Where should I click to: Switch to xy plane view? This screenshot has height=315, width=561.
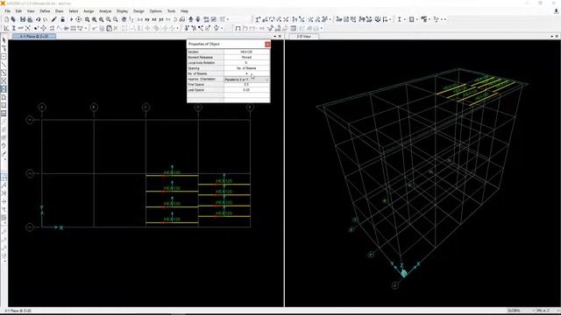click(147, 19)
